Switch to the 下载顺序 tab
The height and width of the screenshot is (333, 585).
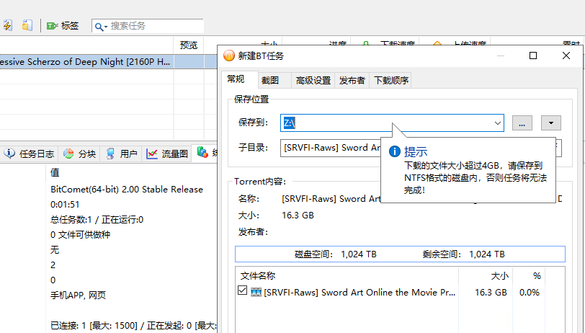[391, 80]
